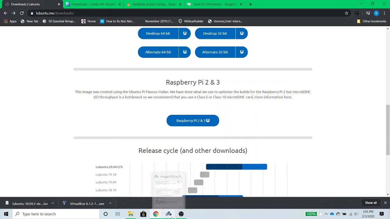390x219 pixels.
Task: View site info via the lock icon
Action: [x=32, y=13]
